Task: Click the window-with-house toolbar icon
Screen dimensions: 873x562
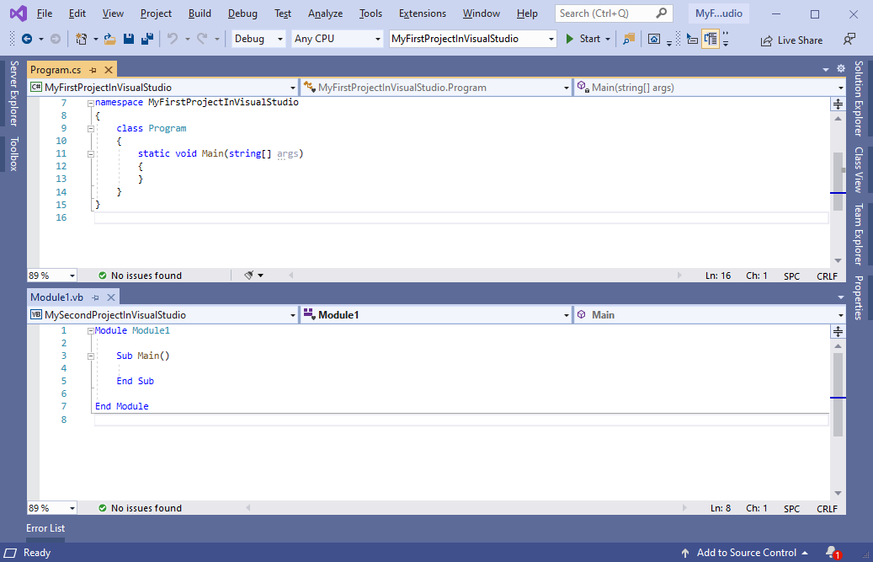Action: coord(654,39)
